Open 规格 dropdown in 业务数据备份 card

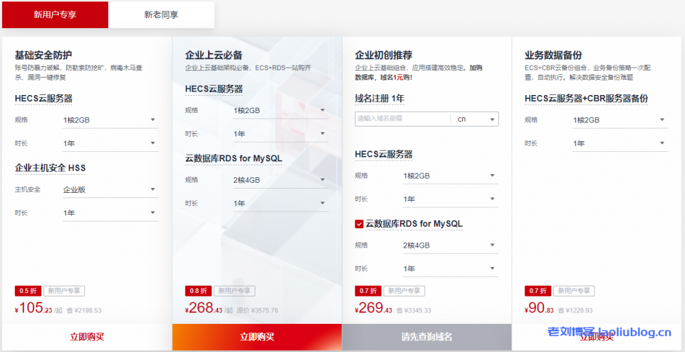(x=620, y=120)
